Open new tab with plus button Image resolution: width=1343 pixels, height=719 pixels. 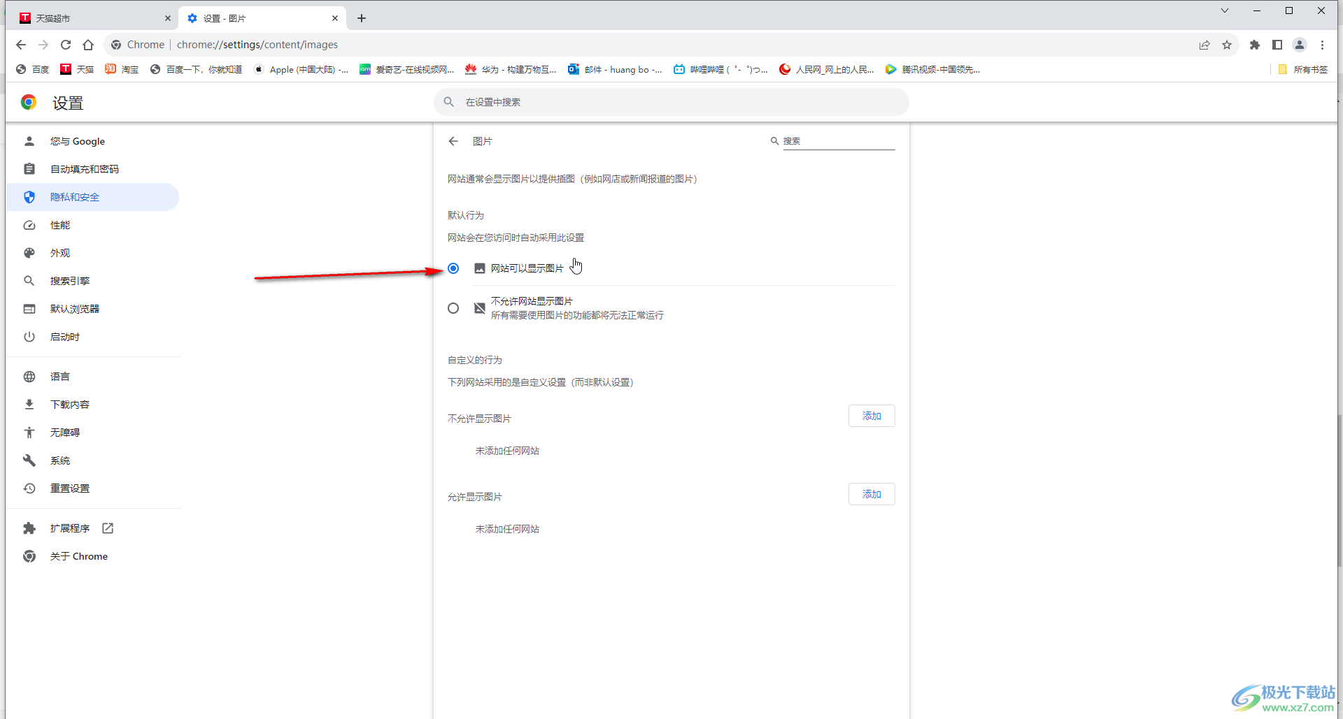[362, 18]
